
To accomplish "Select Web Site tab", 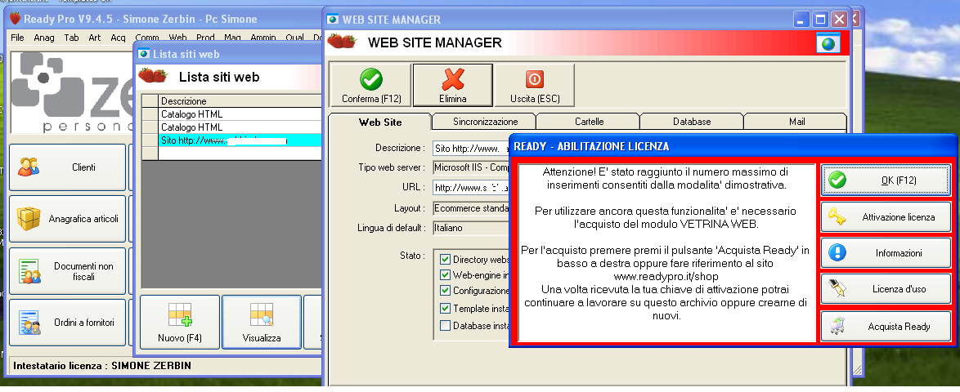I will (x=380, y=122).
